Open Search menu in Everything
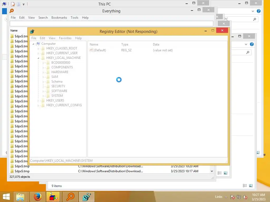 point(43,18)
